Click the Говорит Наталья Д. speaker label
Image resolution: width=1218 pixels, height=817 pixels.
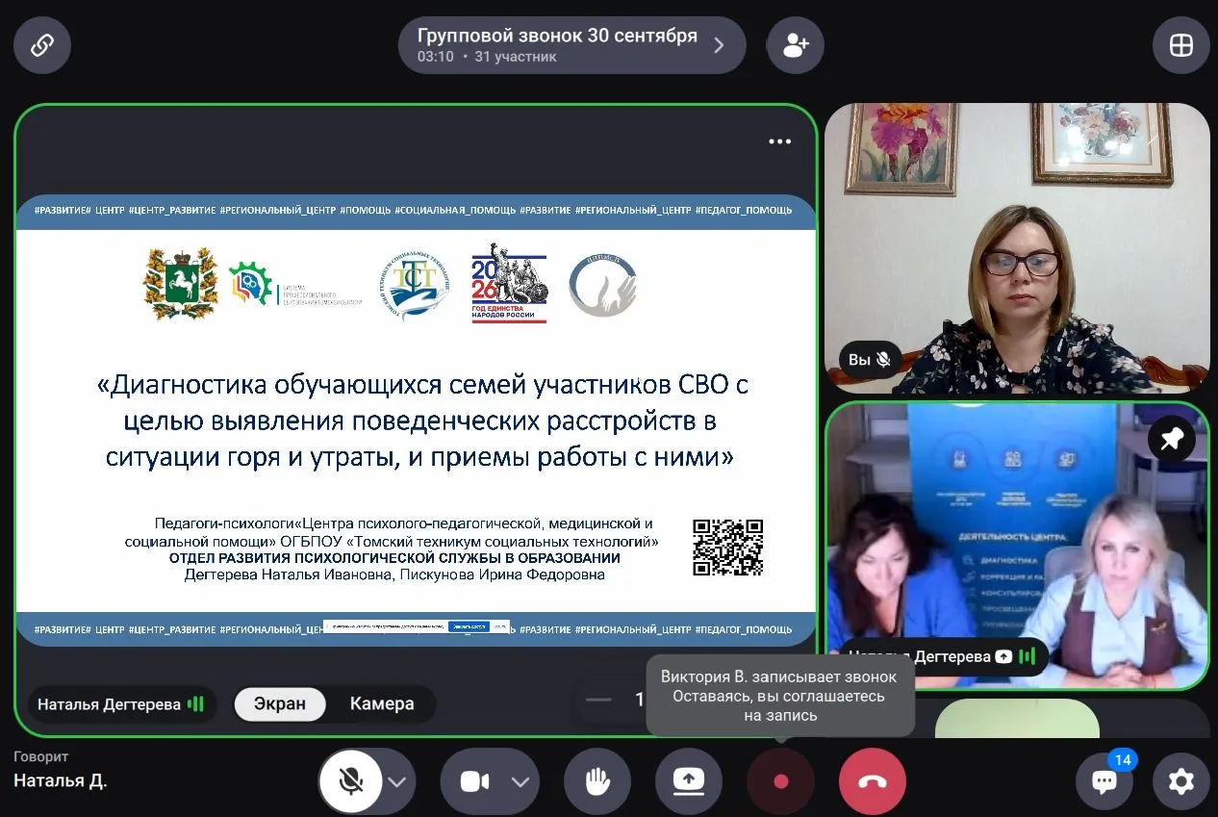(x=60, y=771)
